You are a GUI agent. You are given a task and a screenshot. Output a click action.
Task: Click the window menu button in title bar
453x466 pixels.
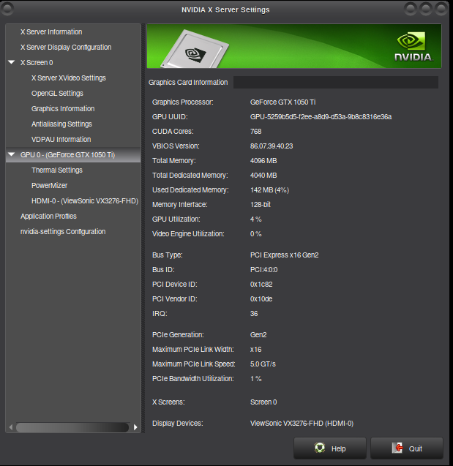click(7, 9)
